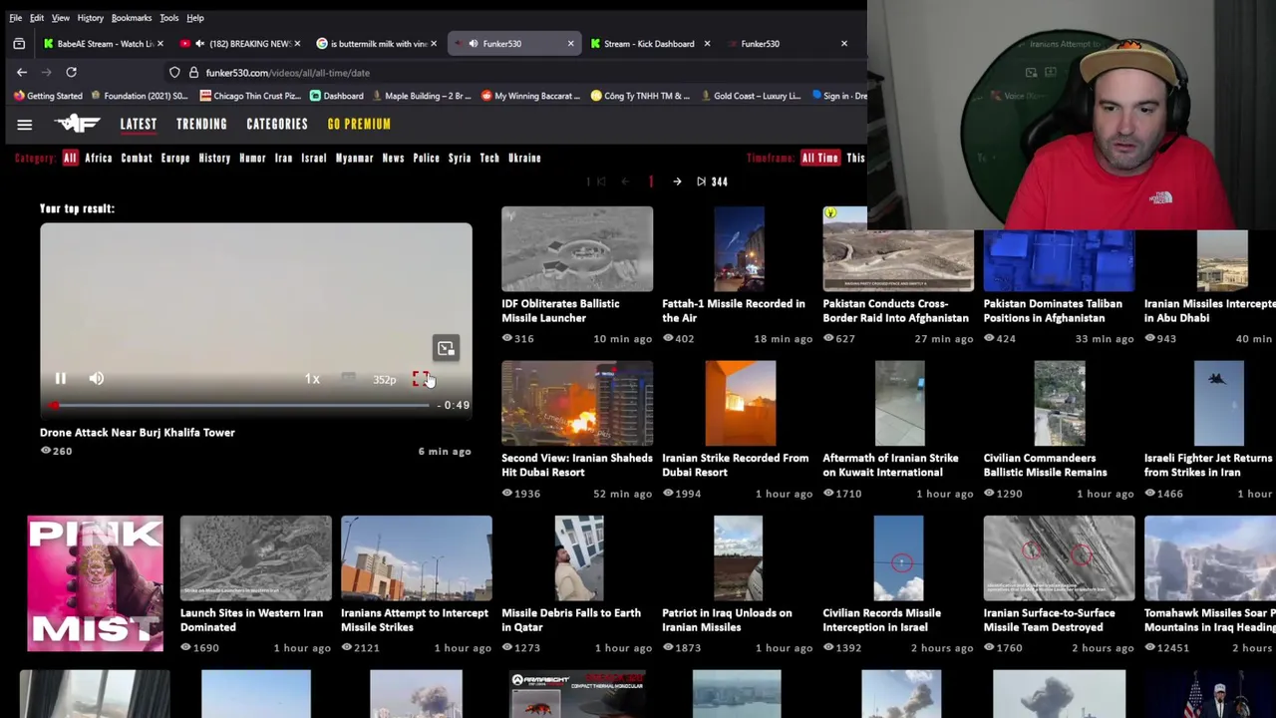Click the site padlock icon

[x=193, y=73]
